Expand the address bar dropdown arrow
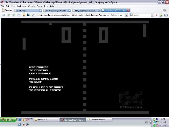The height and width of the screenshot is (127, 169). coord(126,15)
